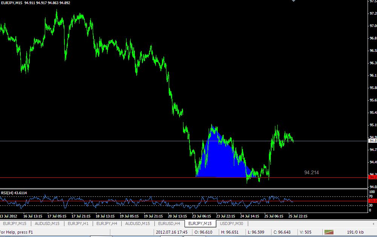This screenshot has width=377, height=237.
Task: Click the 23 Jul 06:15 time axis label
Action: pos(201,216)
